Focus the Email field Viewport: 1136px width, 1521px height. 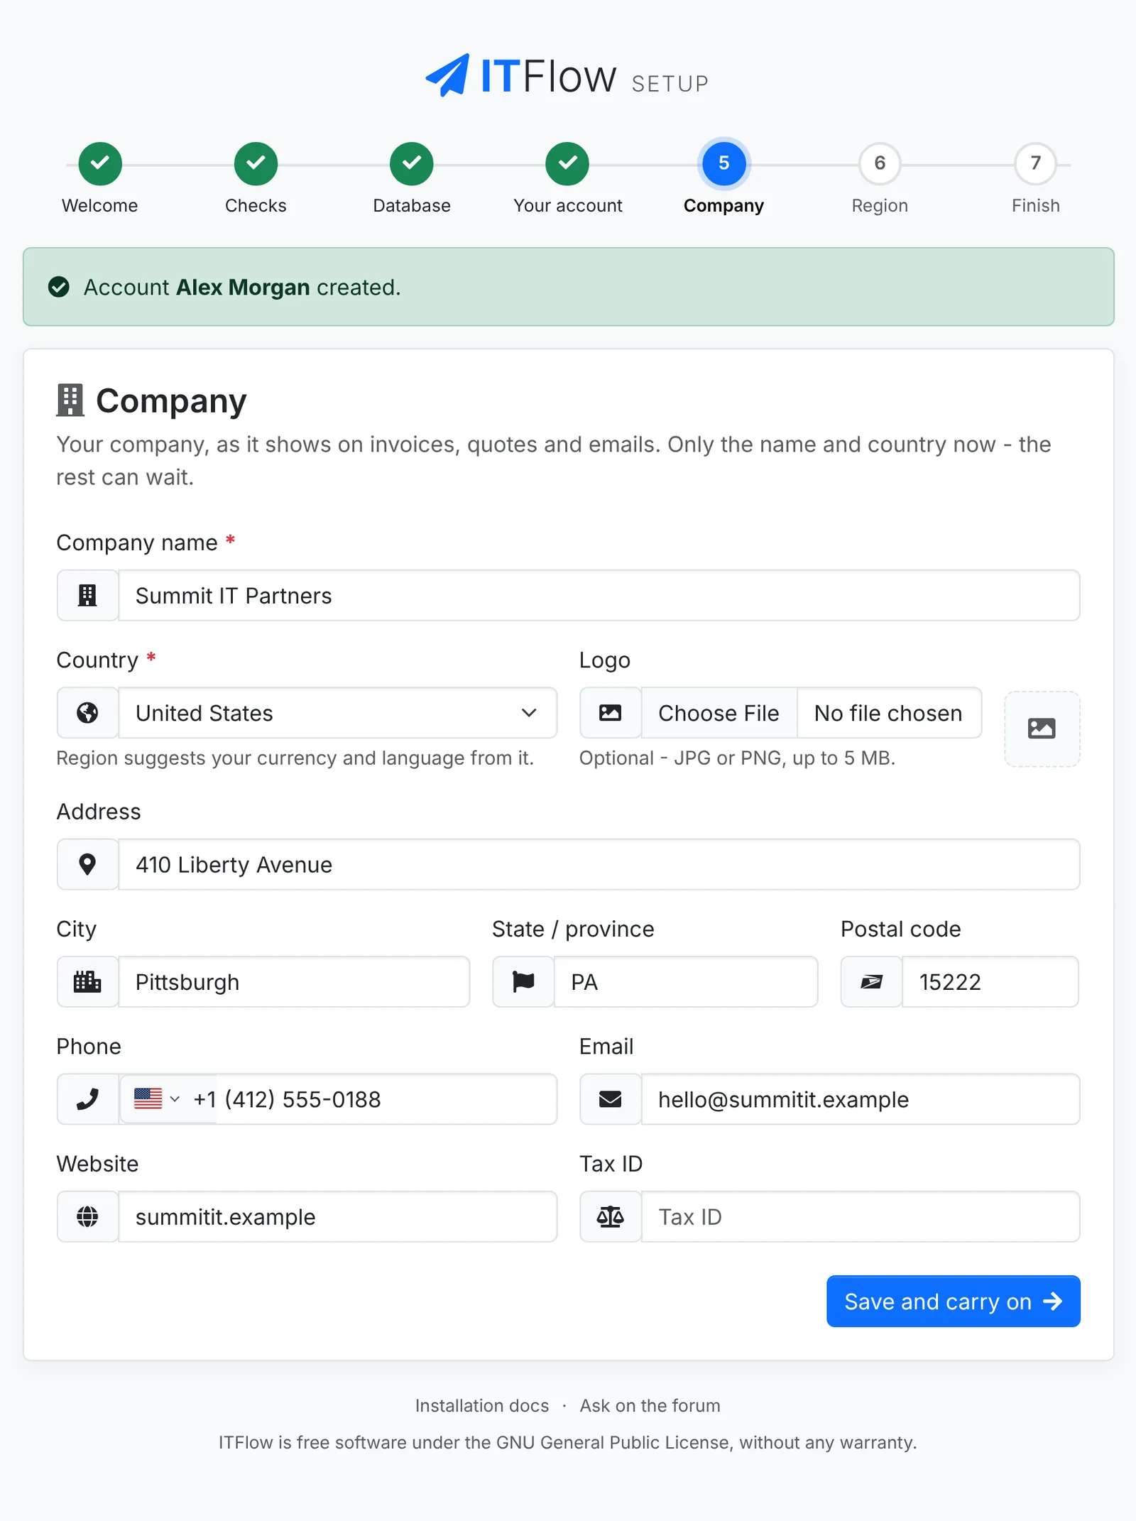point(861,1099)
